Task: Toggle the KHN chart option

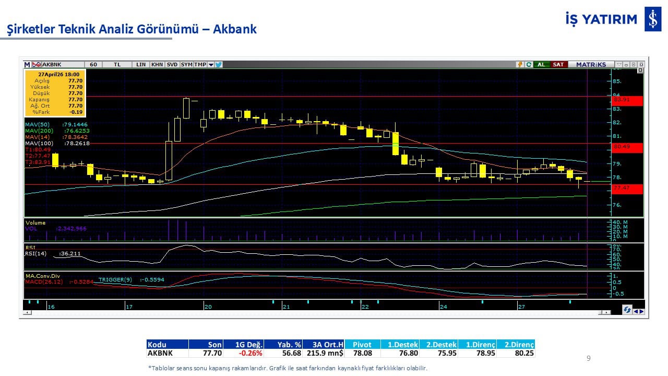Action: (157, 65)
